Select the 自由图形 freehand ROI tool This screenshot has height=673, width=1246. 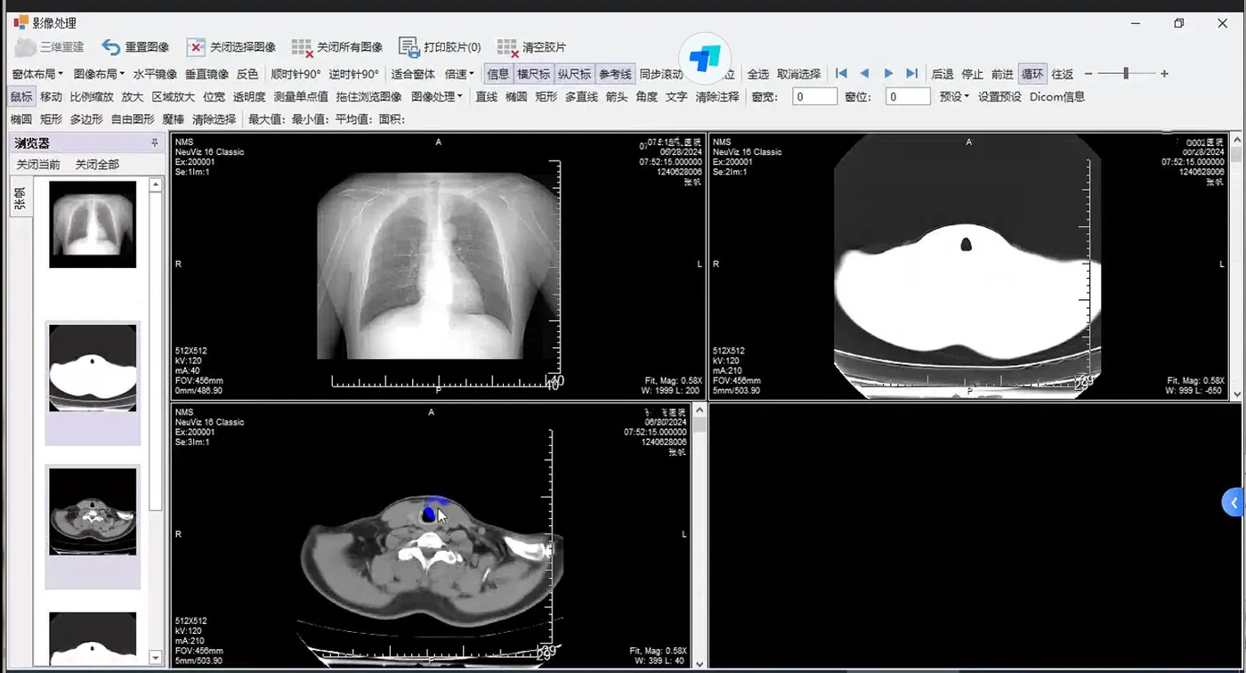coord(133,118)
